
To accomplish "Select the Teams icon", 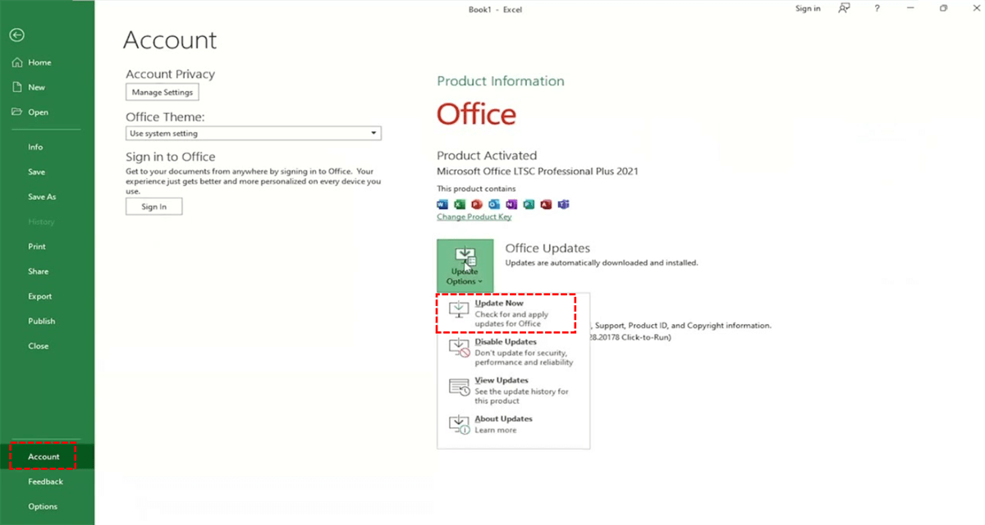I will click(x=564, y=204).
